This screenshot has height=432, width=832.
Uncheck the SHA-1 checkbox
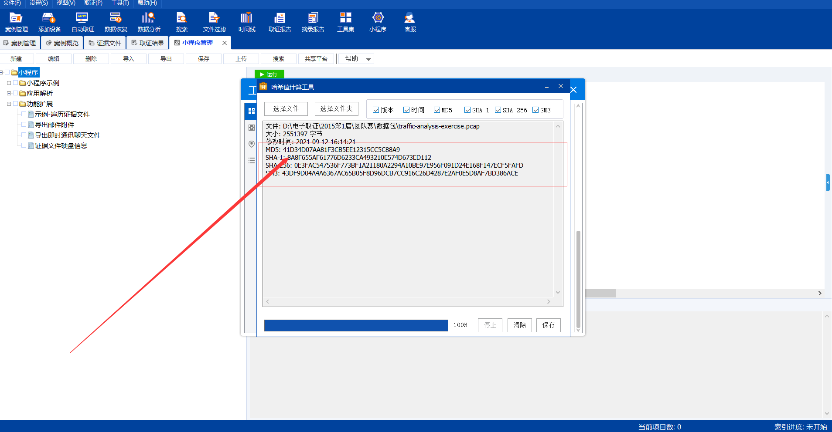[x=467, y=110]
